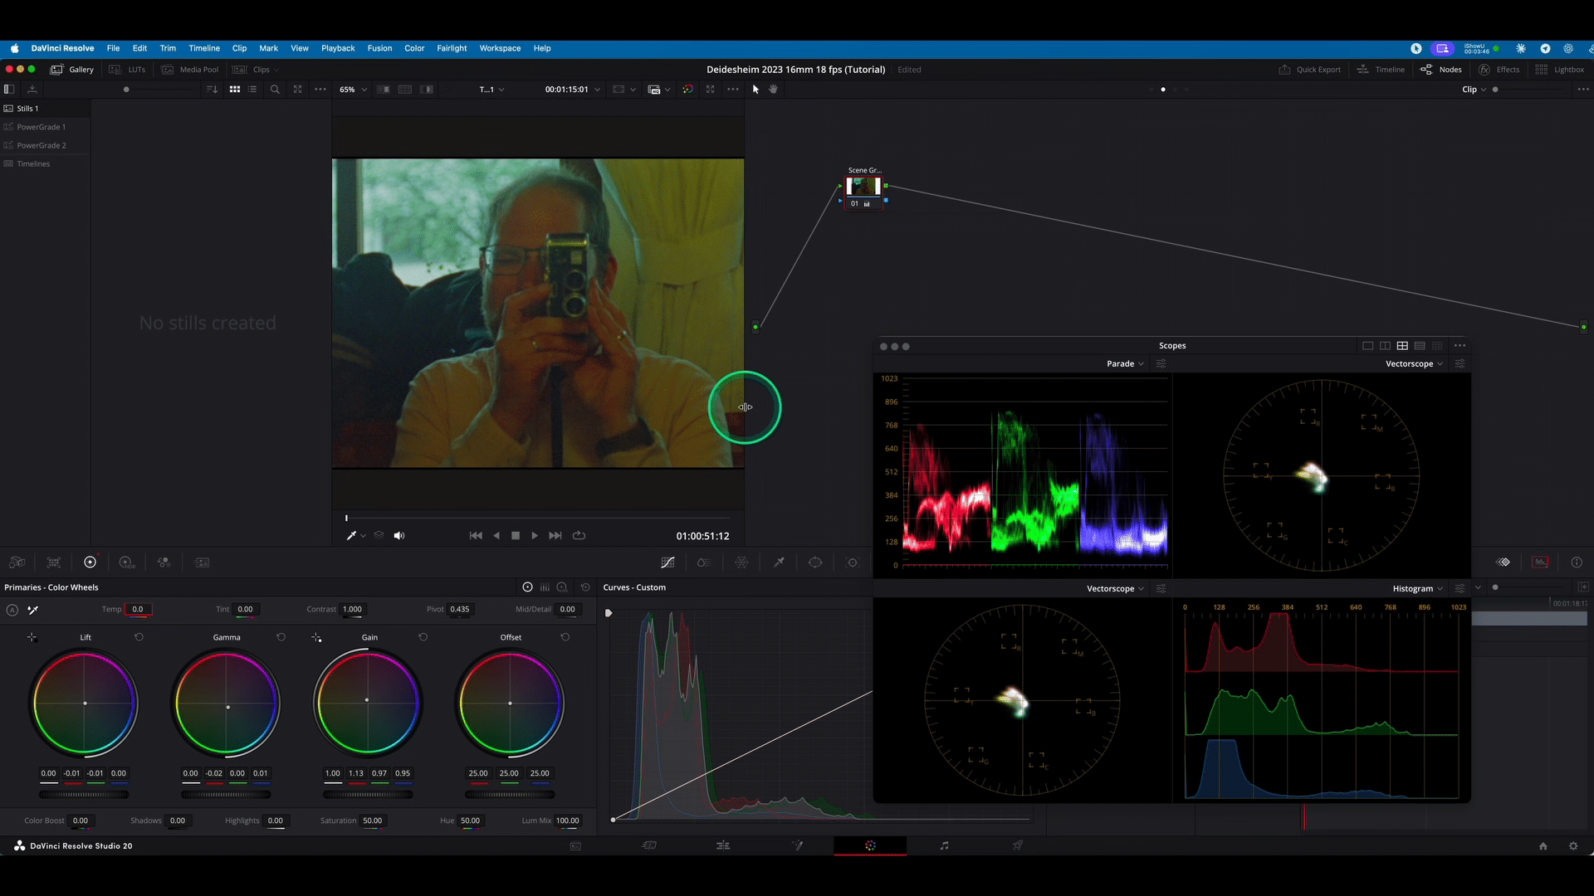The height and width of the screenshot is (896, 1594).
Task: Switch to the Color page icon
Action: coord(870,845)
